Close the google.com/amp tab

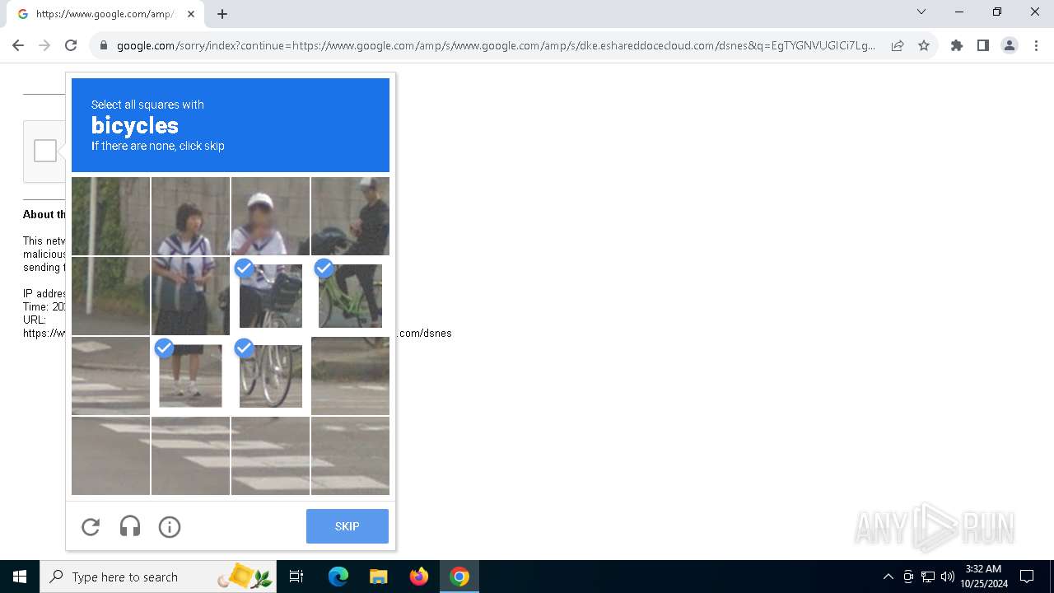click(x=191, y=14)
